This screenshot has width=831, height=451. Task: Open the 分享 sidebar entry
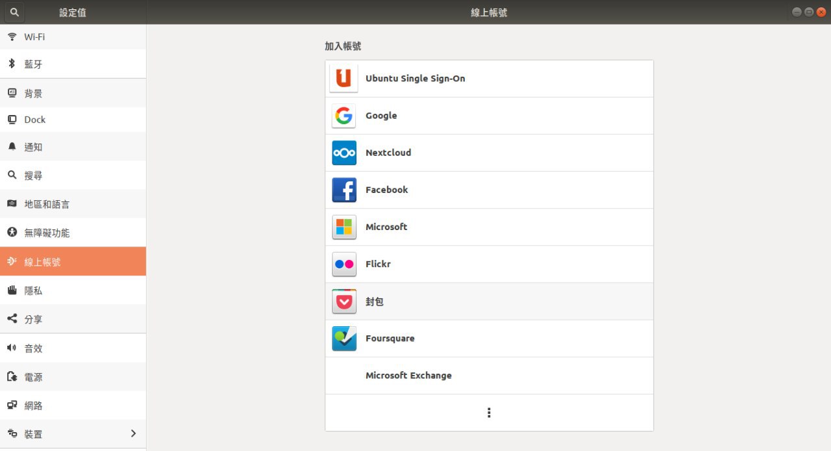(x=73, y=319)
